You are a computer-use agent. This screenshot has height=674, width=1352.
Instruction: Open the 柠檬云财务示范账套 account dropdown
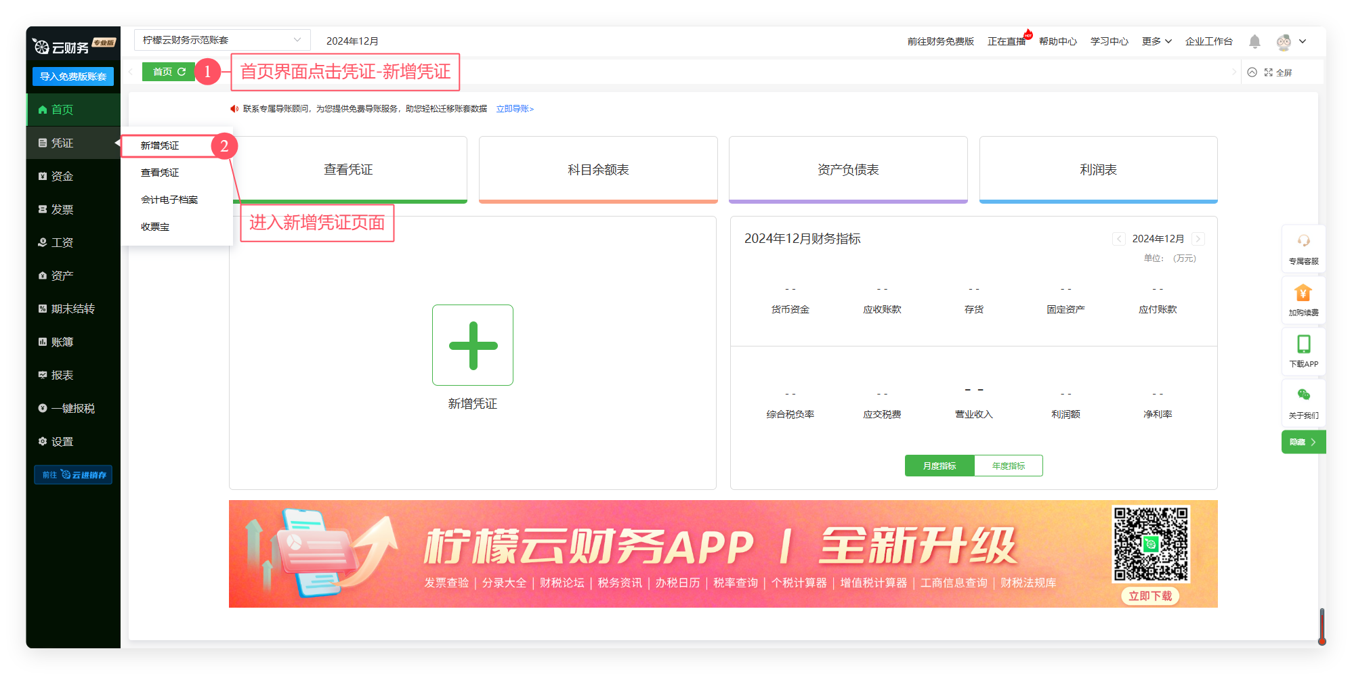tap(222, 41)
